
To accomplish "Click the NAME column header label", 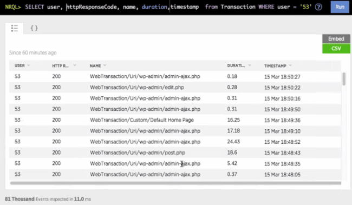I will coord(95,65).
